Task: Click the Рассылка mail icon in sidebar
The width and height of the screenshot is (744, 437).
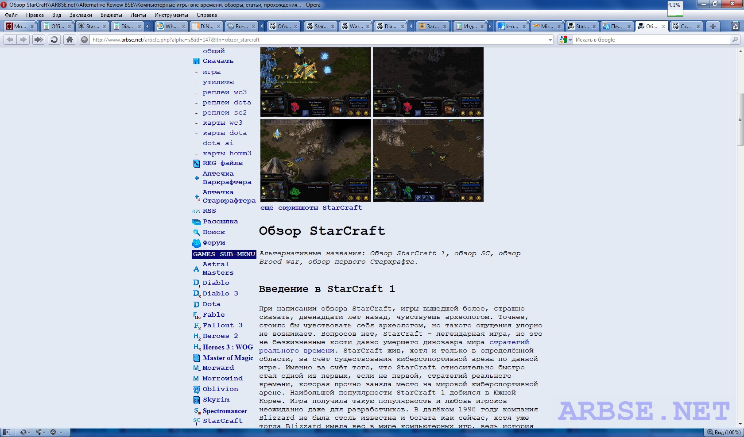Action: point(197,222)
